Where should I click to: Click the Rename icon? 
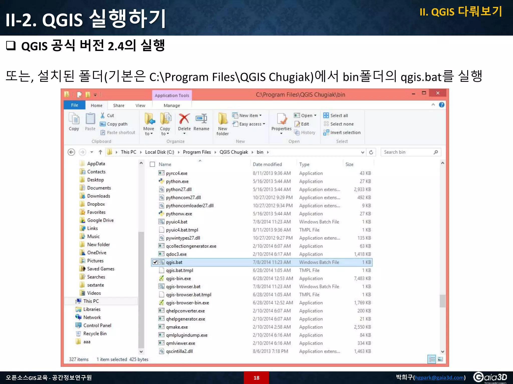coord(201,118)
